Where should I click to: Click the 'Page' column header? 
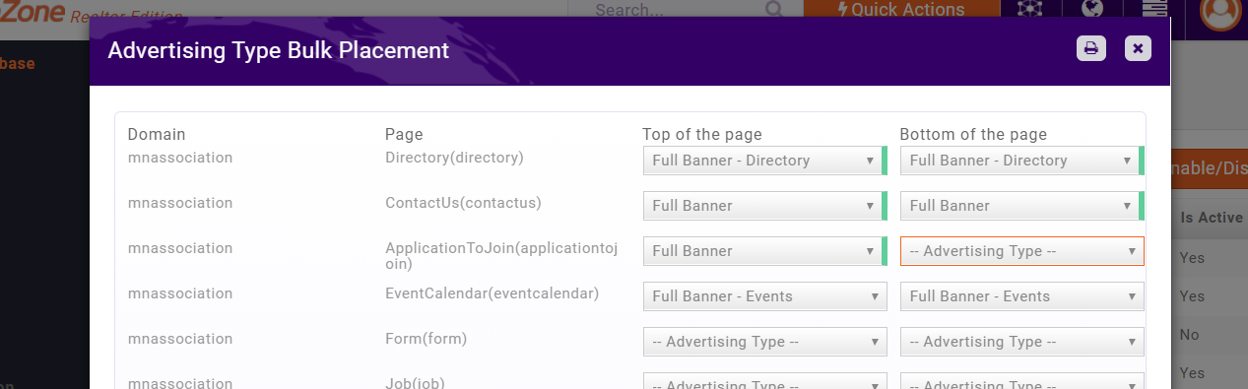404,134
